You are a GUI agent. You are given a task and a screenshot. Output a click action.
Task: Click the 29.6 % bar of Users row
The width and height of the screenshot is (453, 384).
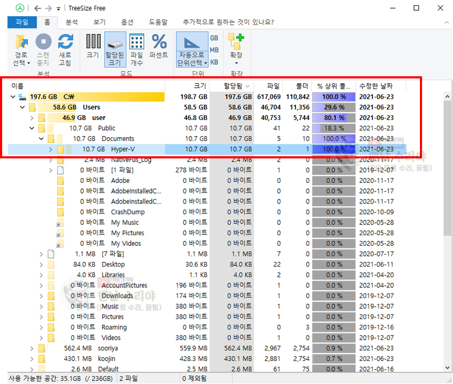[x=333, y=107]
